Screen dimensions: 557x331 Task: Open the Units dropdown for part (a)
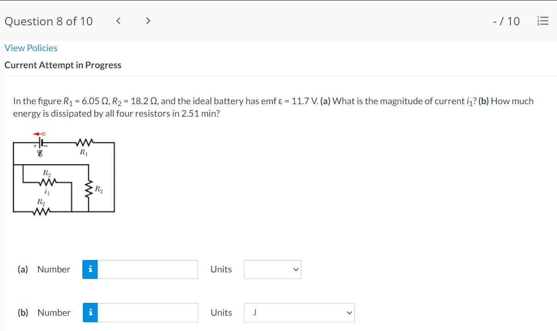(x=272, y=269)
